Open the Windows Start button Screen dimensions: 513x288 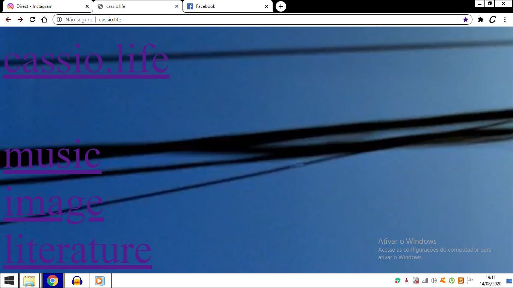9,280
